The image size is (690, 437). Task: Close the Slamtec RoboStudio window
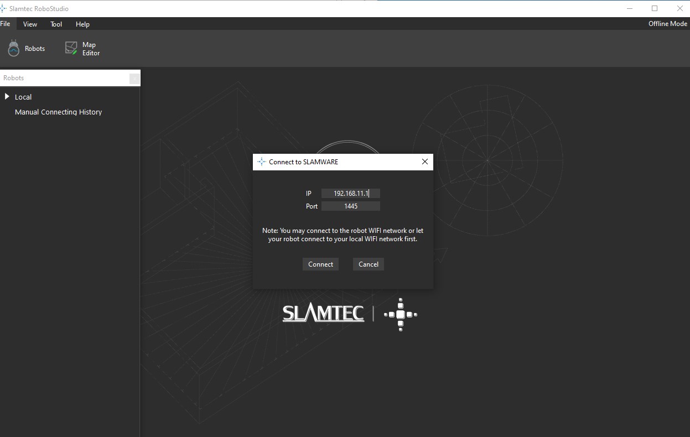click(680, 8)
